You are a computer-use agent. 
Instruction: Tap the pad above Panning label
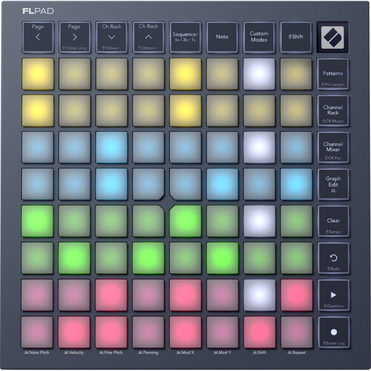click(148, 332)
